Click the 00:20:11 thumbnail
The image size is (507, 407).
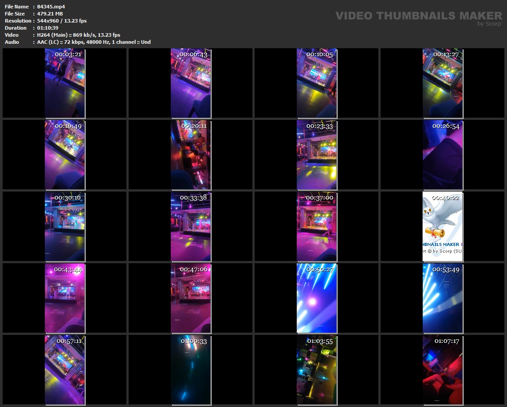pyautogui.click(x=191, y=155)
